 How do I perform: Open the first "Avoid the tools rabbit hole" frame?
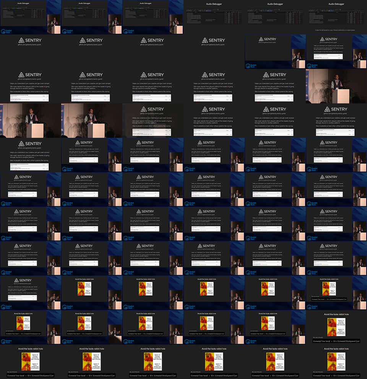[x=92, y=293]
